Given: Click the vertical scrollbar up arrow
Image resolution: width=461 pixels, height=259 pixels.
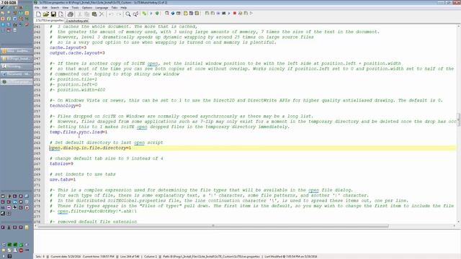Looking at the screenshot, I should click(x=459, y=27).
